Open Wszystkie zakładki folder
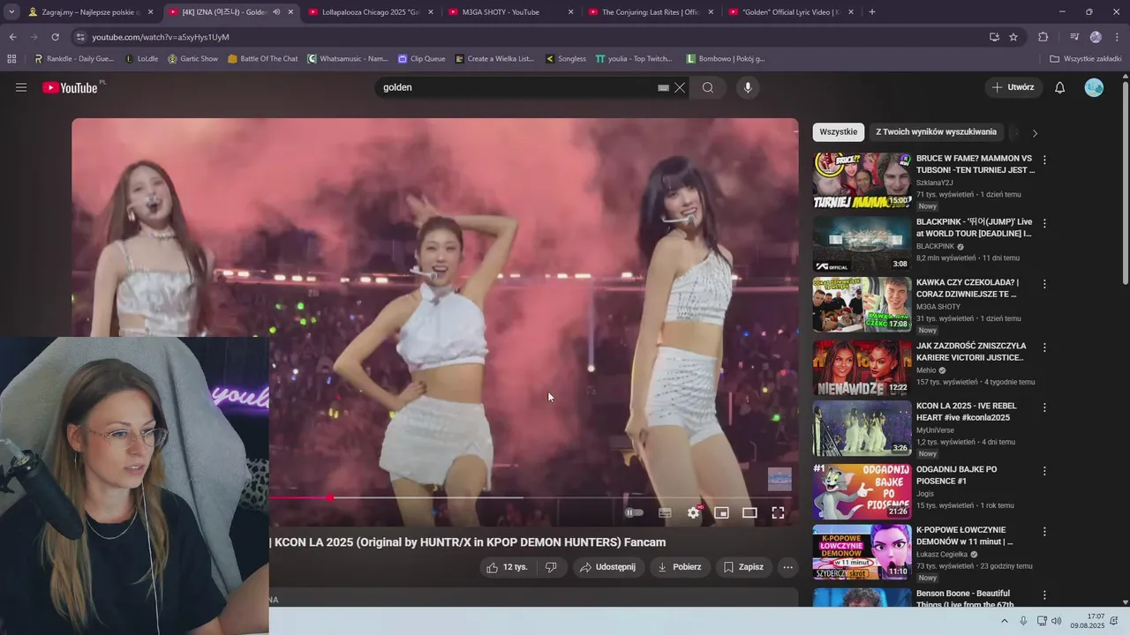This screenshot has width=1130, height=635. pos(1086,59)
